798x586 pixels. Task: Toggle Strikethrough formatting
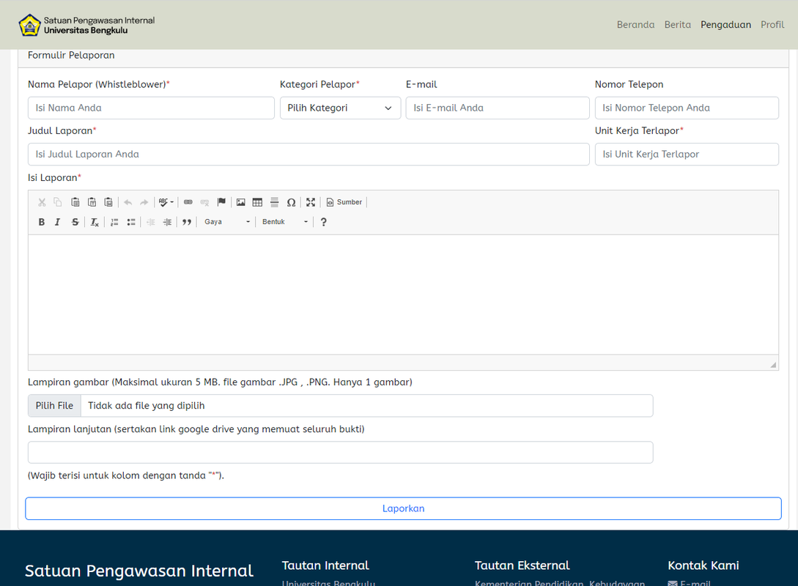[75, 222]
